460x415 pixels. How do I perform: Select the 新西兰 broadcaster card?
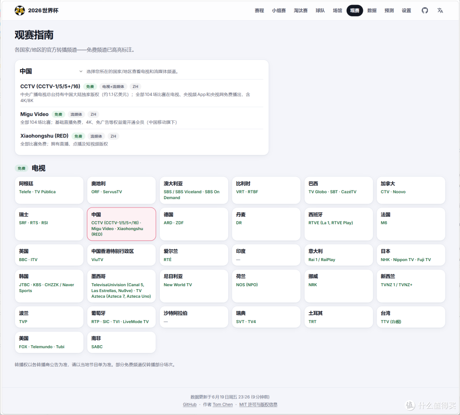[411, 286]
